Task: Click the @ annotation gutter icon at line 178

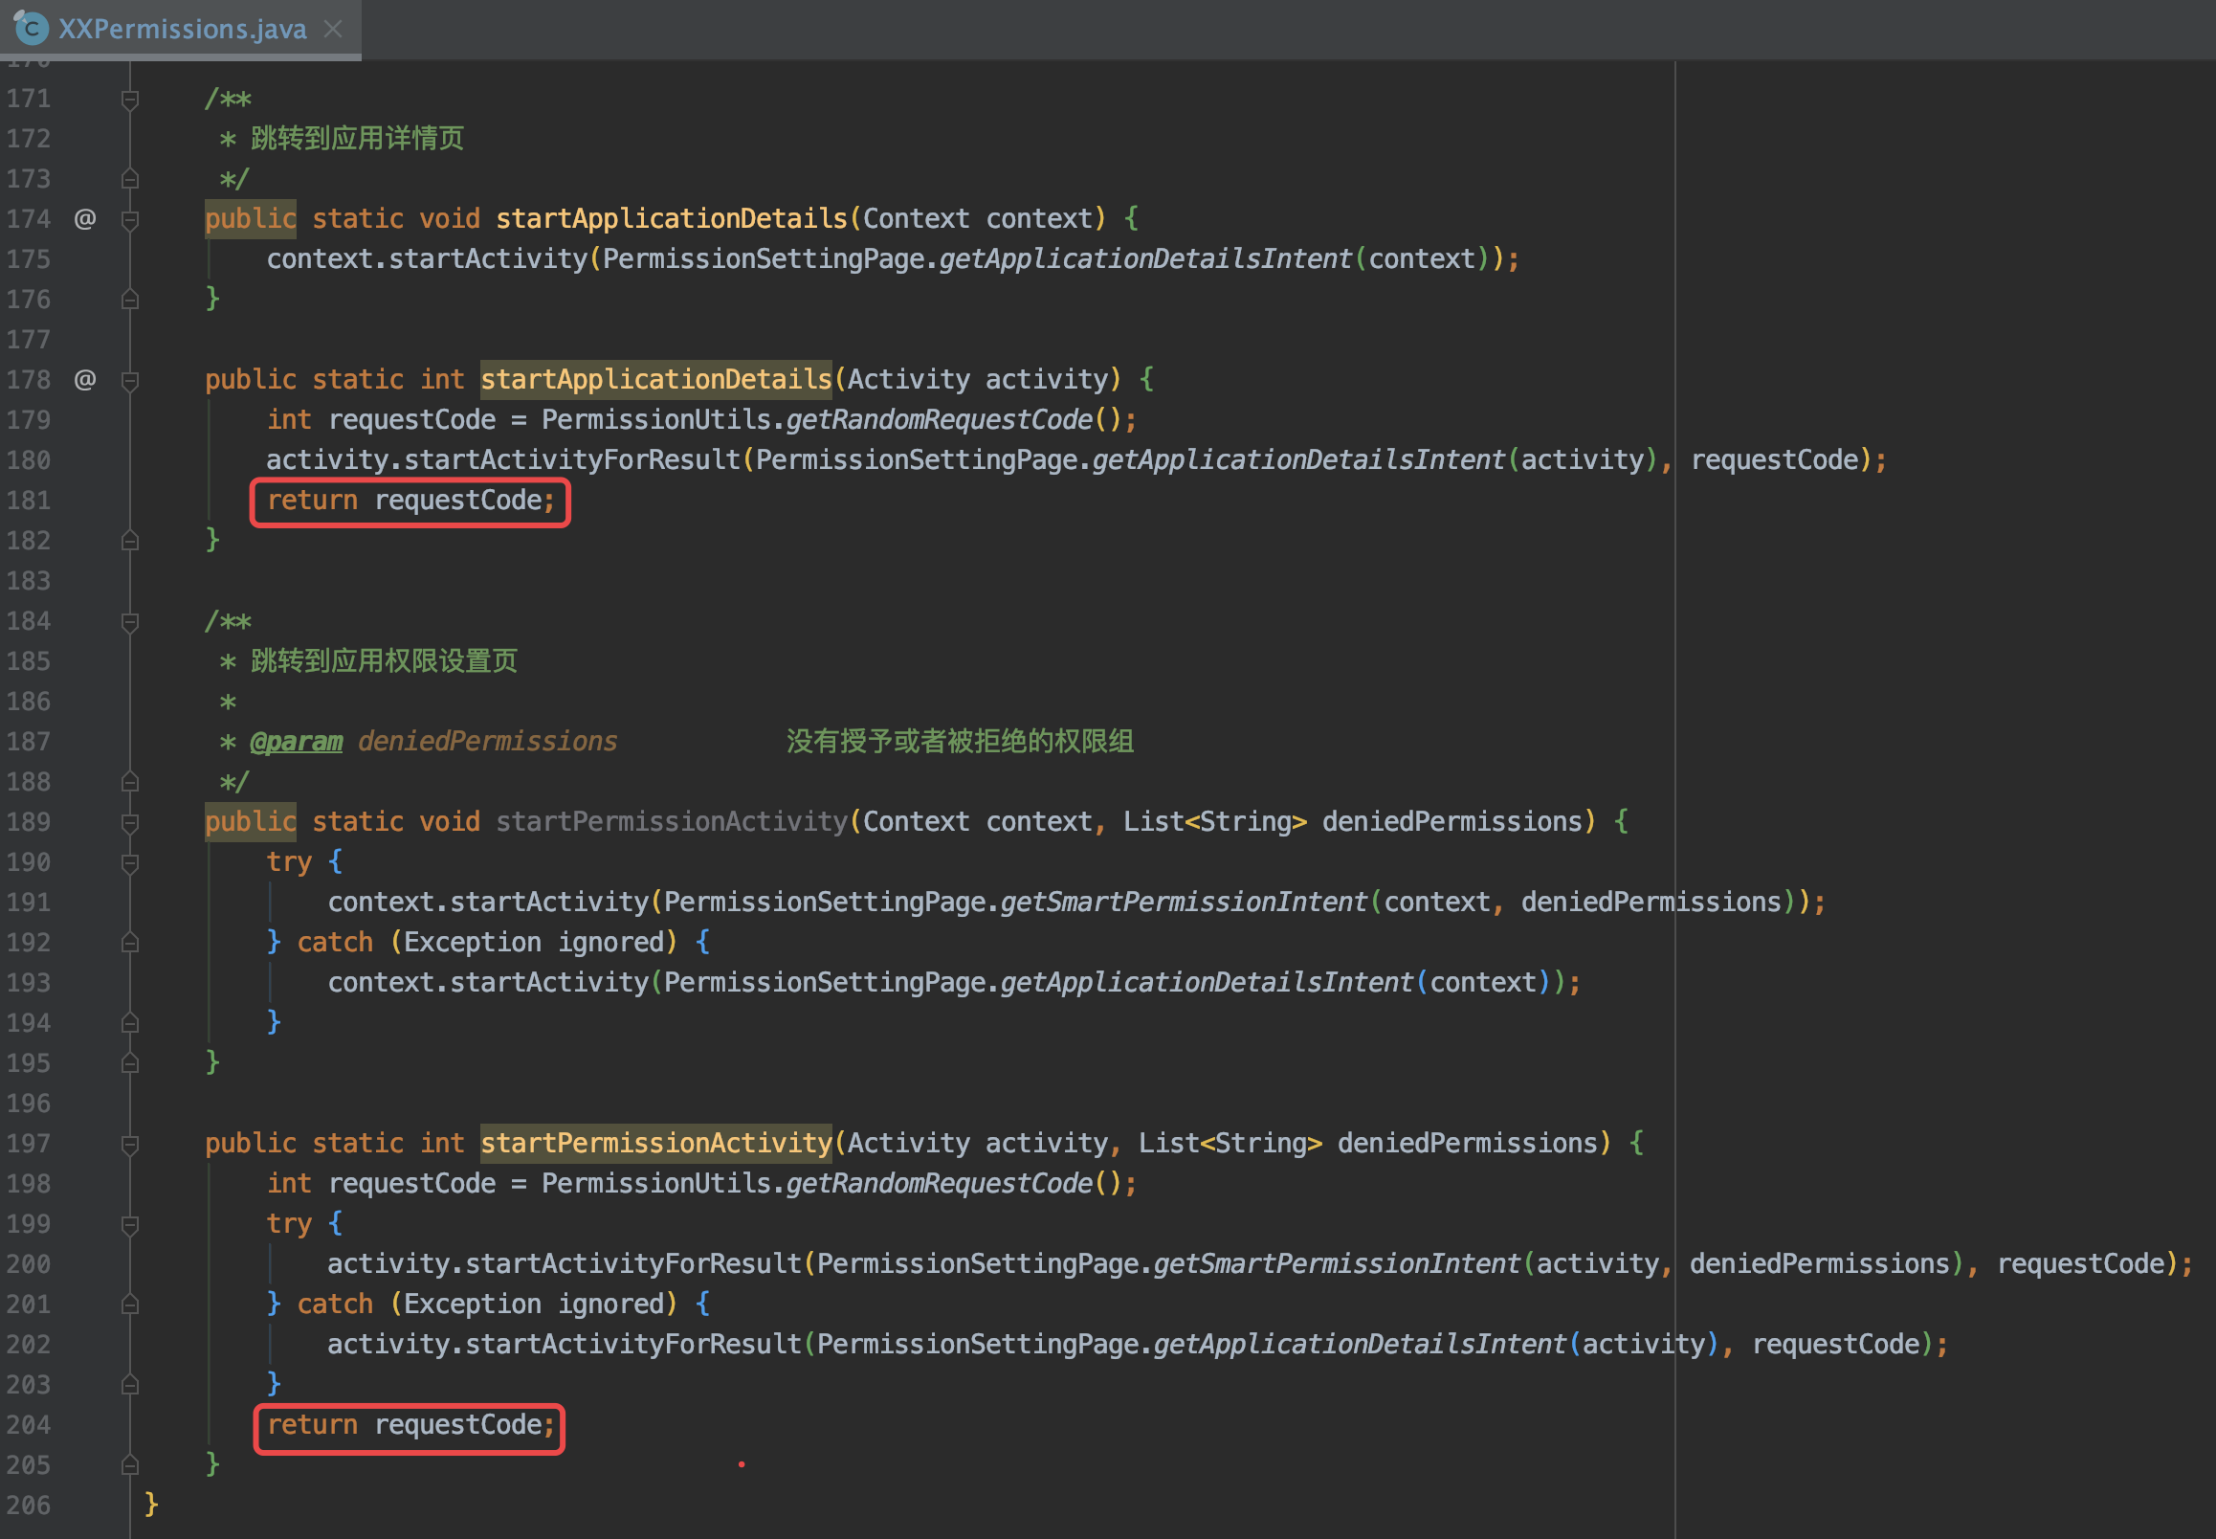Action: tap(85, 379)
